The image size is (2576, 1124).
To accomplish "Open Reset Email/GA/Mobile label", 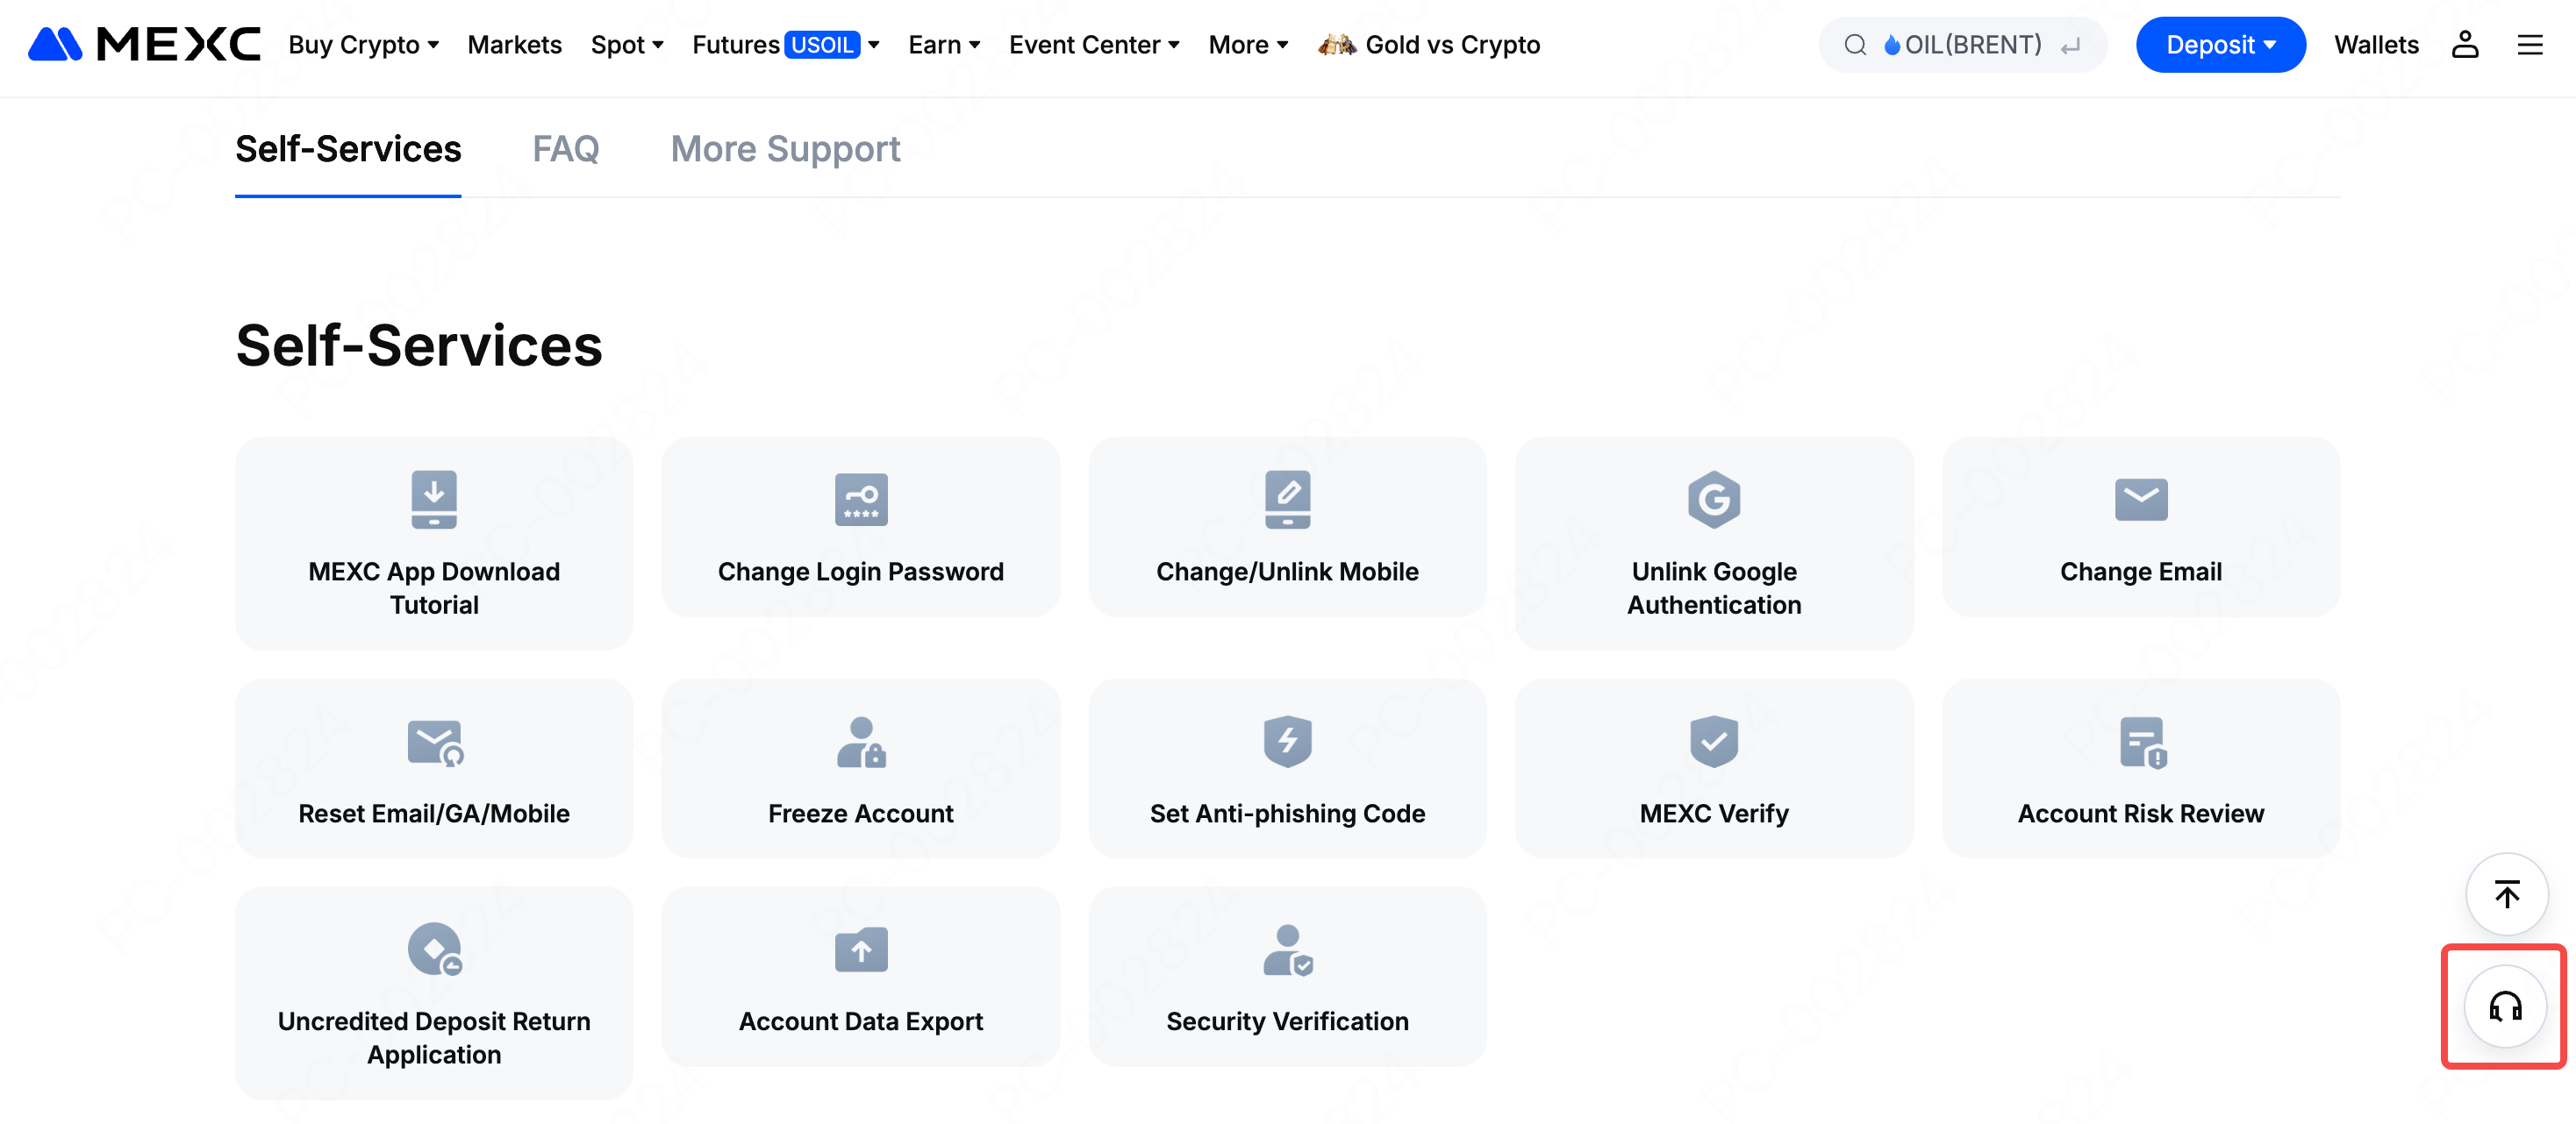I will 434,814.
